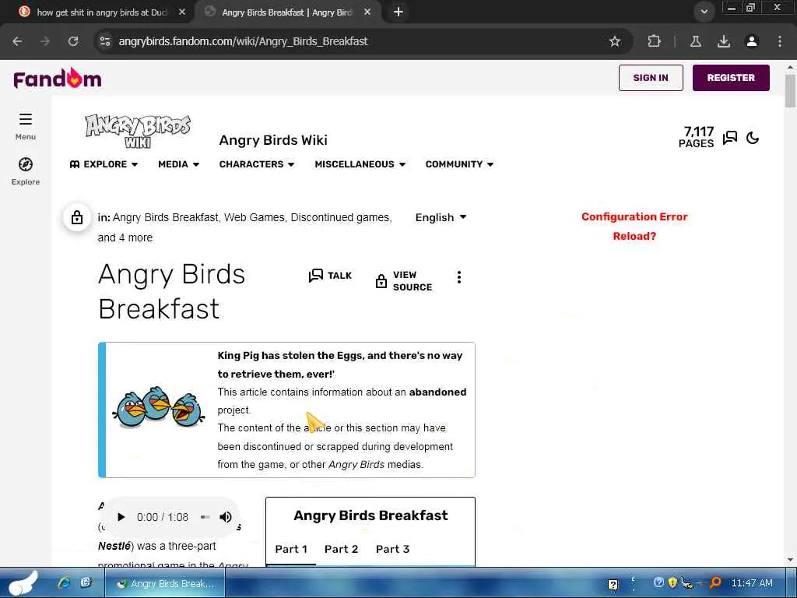Click the 7,117 PAGES counter
The image size is (797, 598).
coord(697,137)
